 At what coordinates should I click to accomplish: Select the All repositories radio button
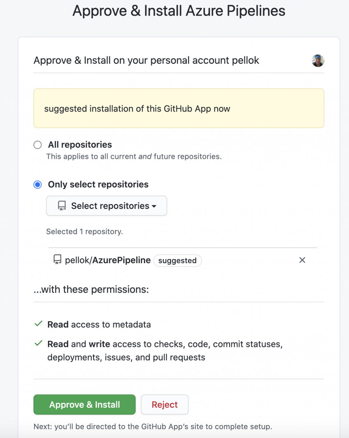37,145
